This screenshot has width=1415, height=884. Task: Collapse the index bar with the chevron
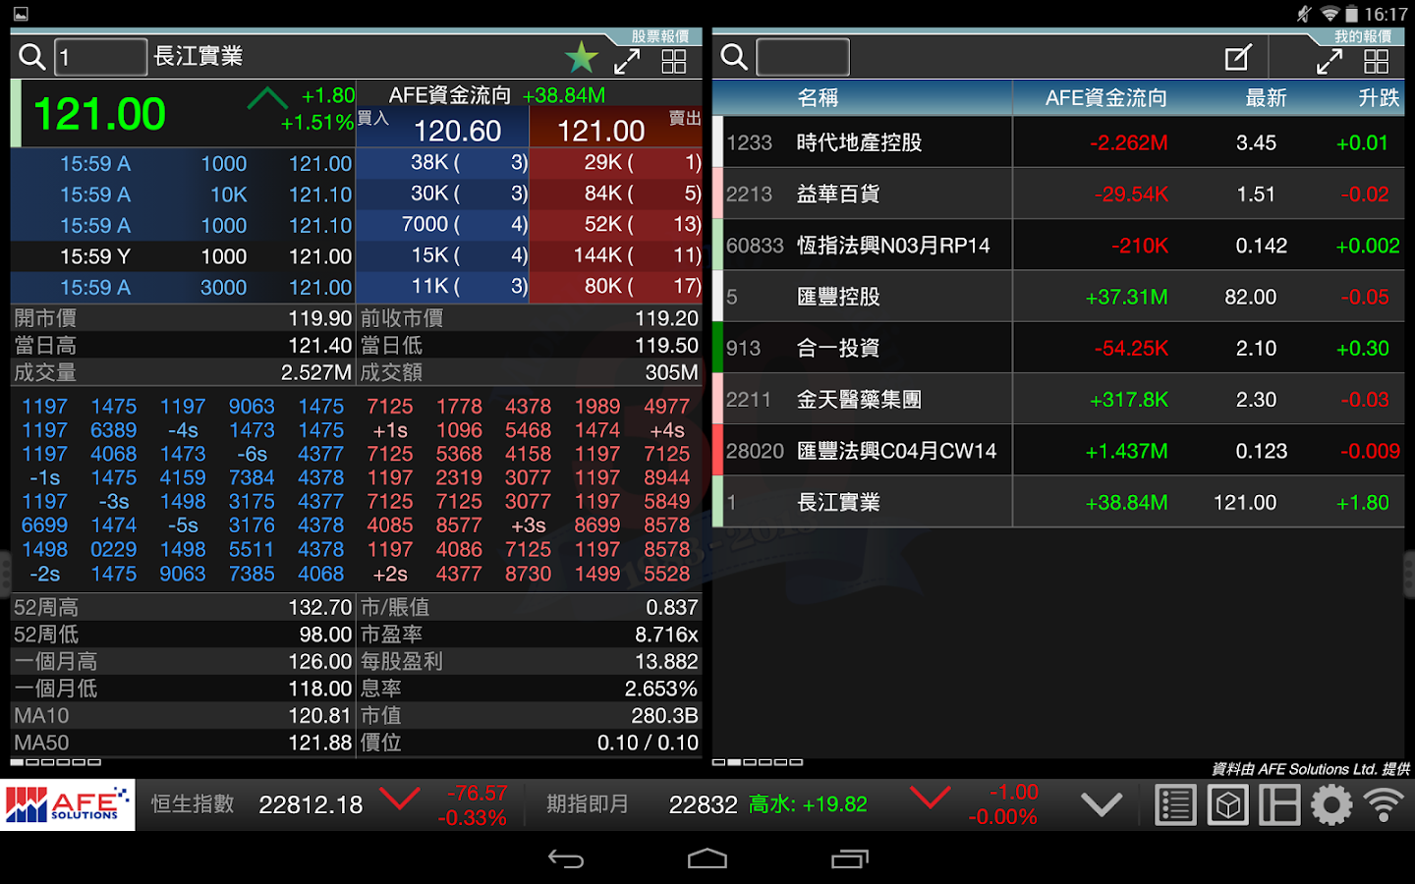(x=1101, y=803)
